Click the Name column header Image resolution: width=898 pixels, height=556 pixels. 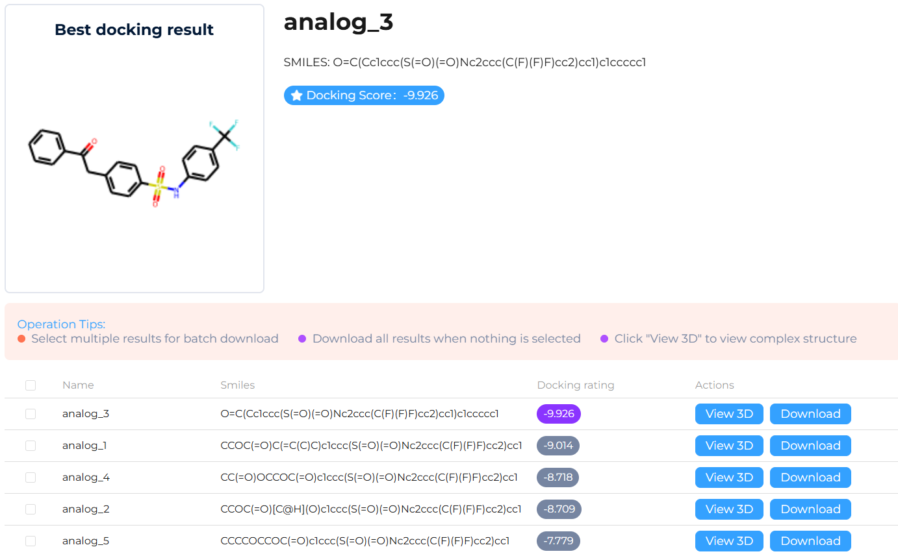(x=78, y=385)
